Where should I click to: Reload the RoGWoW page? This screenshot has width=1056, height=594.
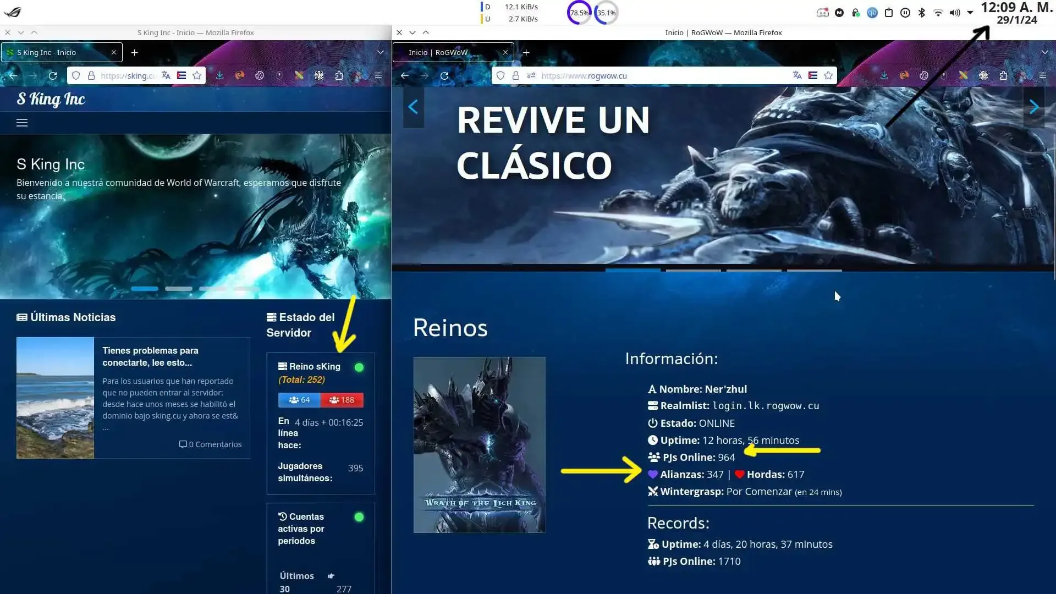[444, 76]
